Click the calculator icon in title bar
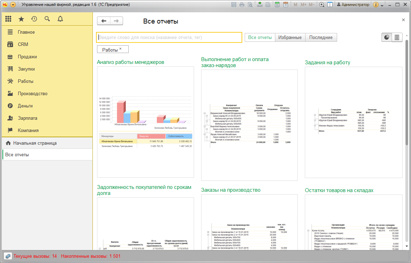The image size is (411, 263). (277, 5)
